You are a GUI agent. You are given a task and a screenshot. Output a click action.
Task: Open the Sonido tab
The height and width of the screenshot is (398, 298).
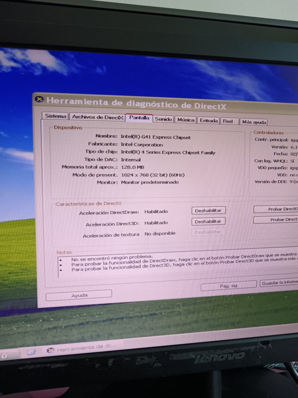pos(163,119)
